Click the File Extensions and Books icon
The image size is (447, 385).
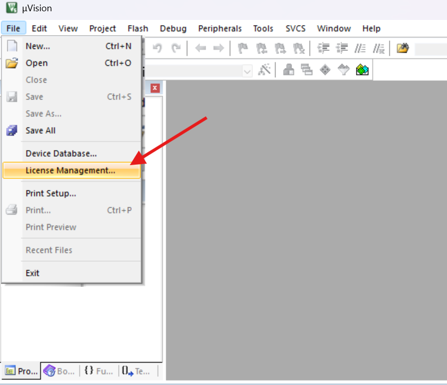[288, 70]
